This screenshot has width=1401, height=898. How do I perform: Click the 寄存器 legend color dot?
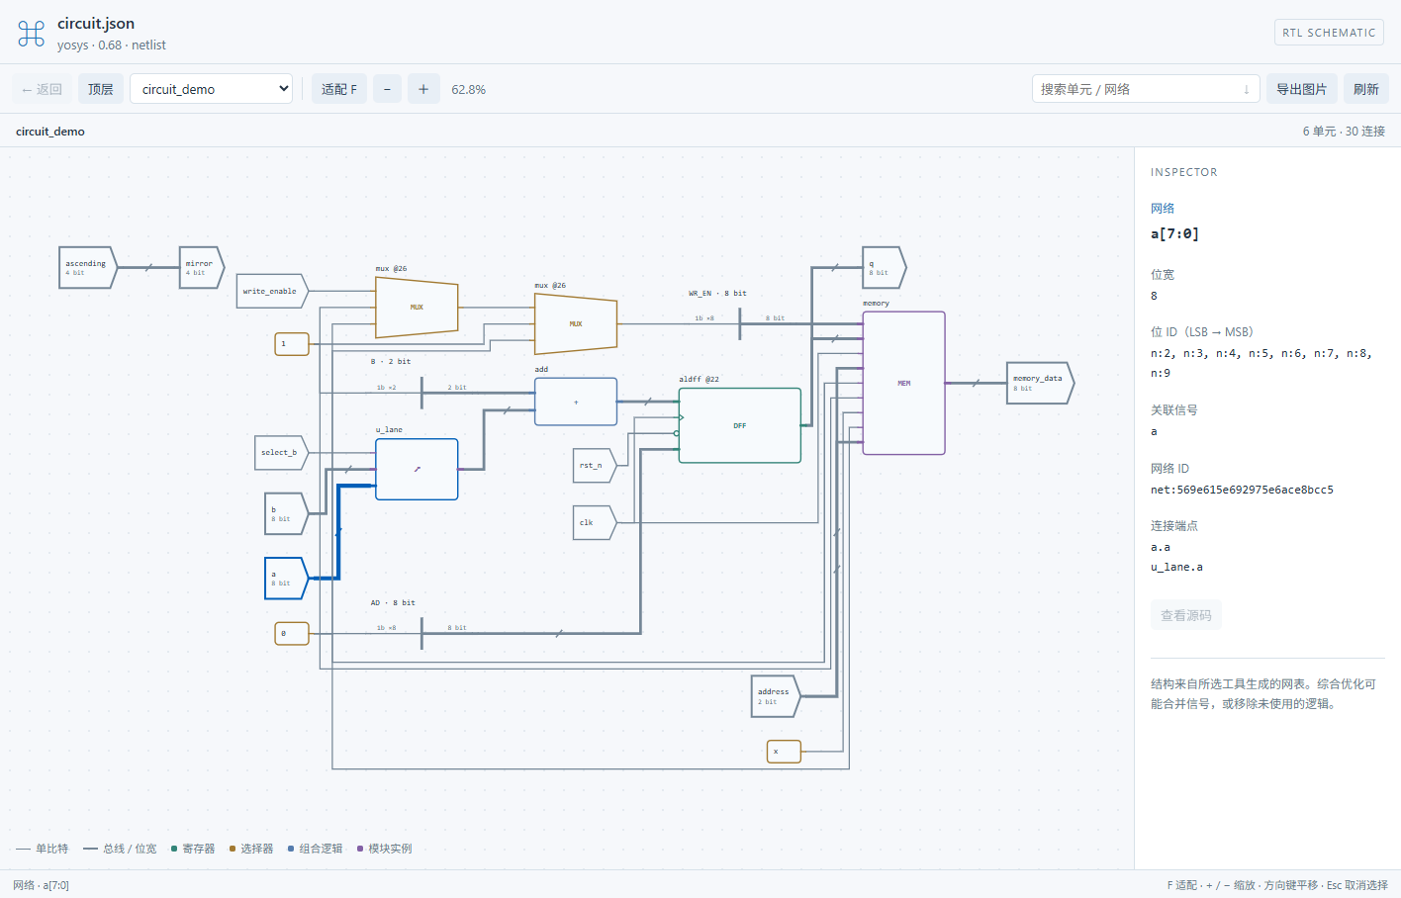[x=174, y=849]
